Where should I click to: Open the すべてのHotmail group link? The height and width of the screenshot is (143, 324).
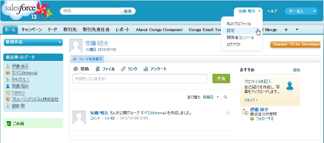153,113
